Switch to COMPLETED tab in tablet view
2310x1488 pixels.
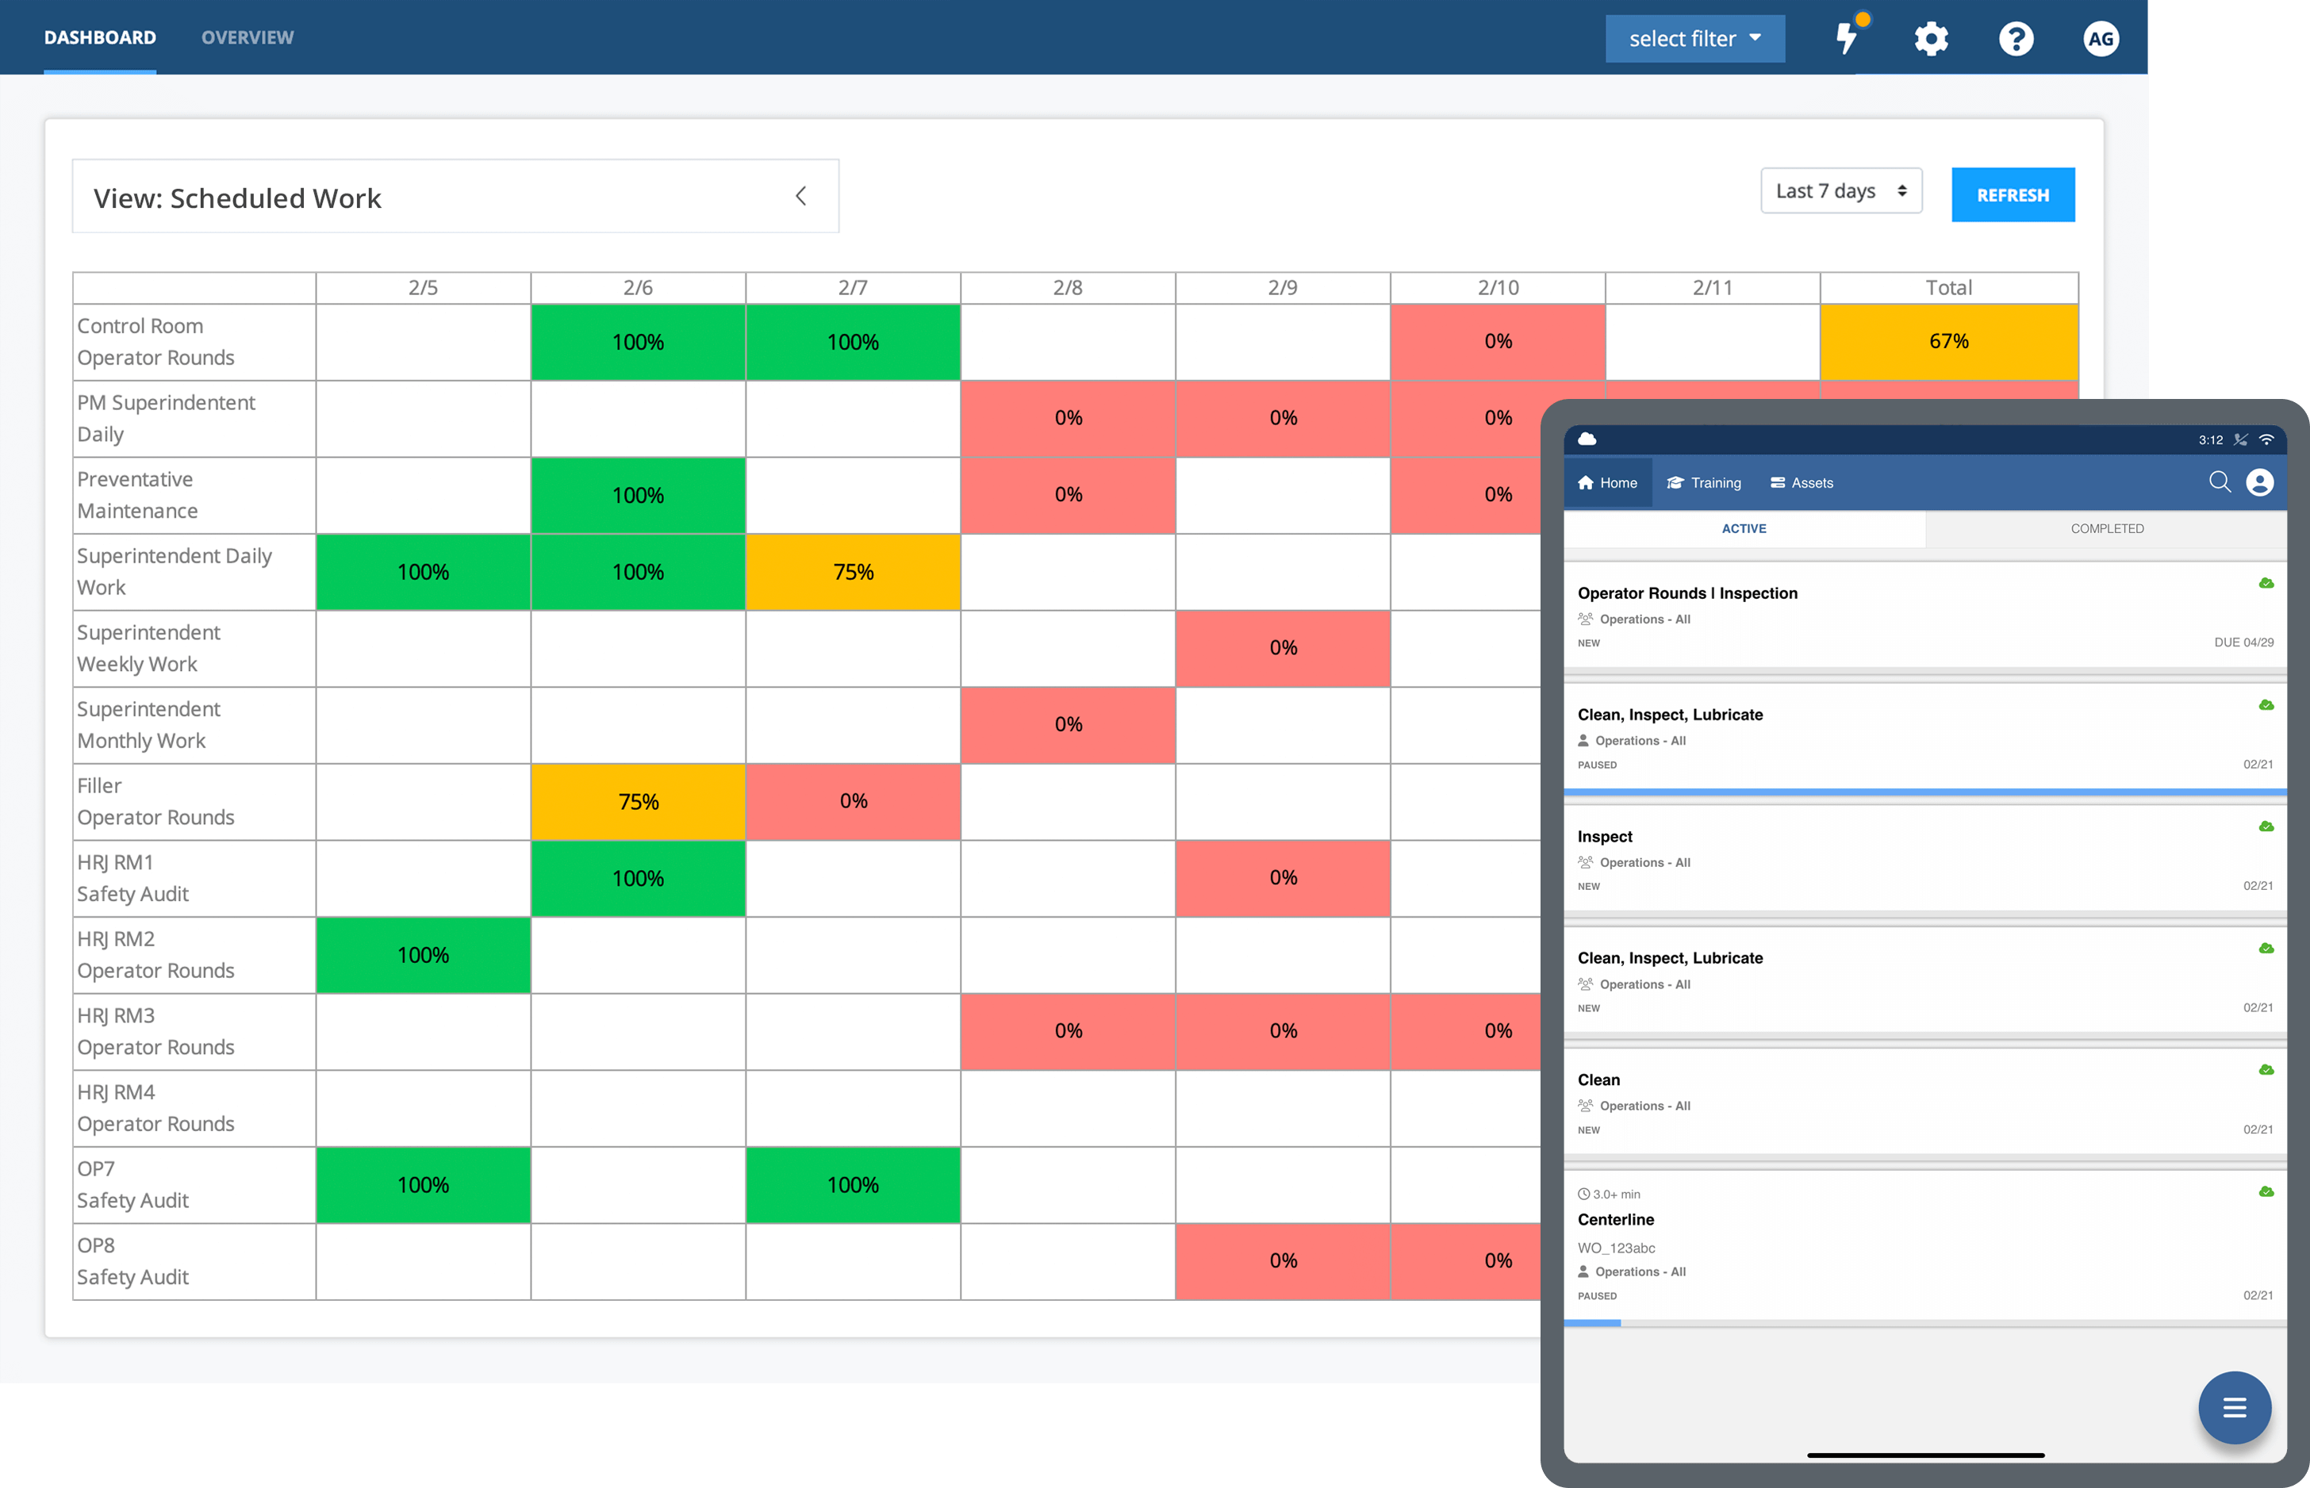[x=2108, y=528]
